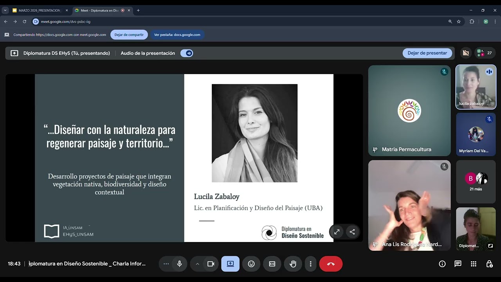The image size is (501, 282).
Task: Select lucila zabaloy video tile
Action: (x=476, y=87)
